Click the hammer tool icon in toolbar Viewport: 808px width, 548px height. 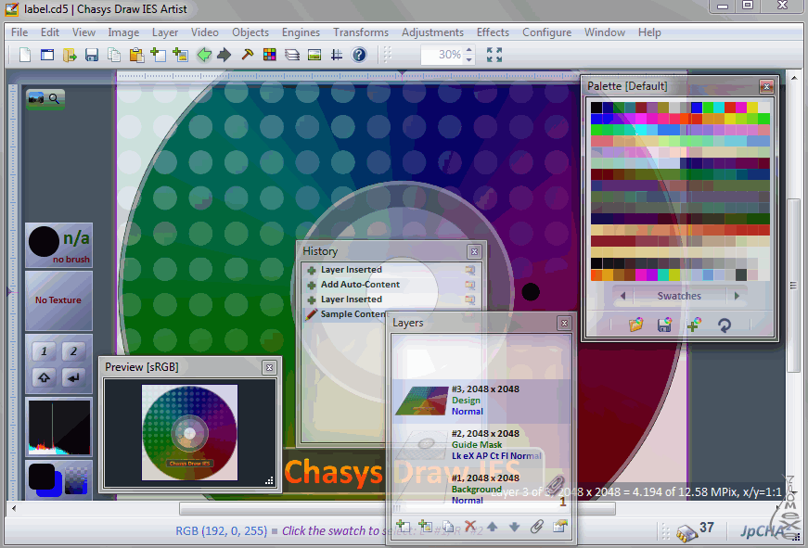click(x=248, y=55)
